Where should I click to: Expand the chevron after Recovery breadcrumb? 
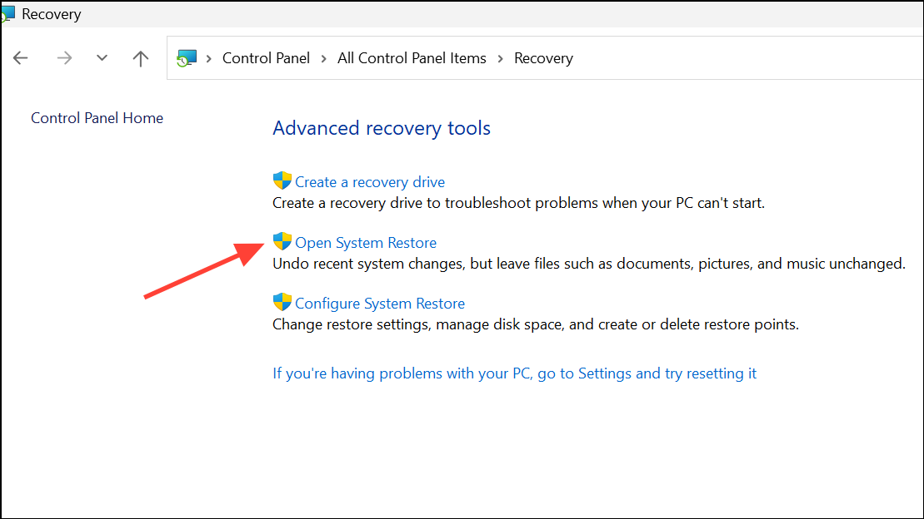[583, 57]
